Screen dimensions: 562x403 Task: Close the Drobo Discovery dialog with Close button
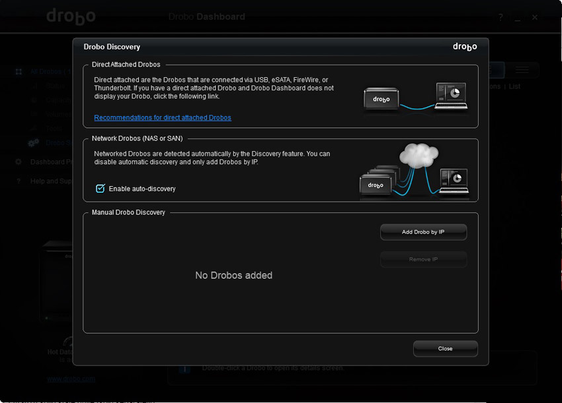click(x=445, y=349)
